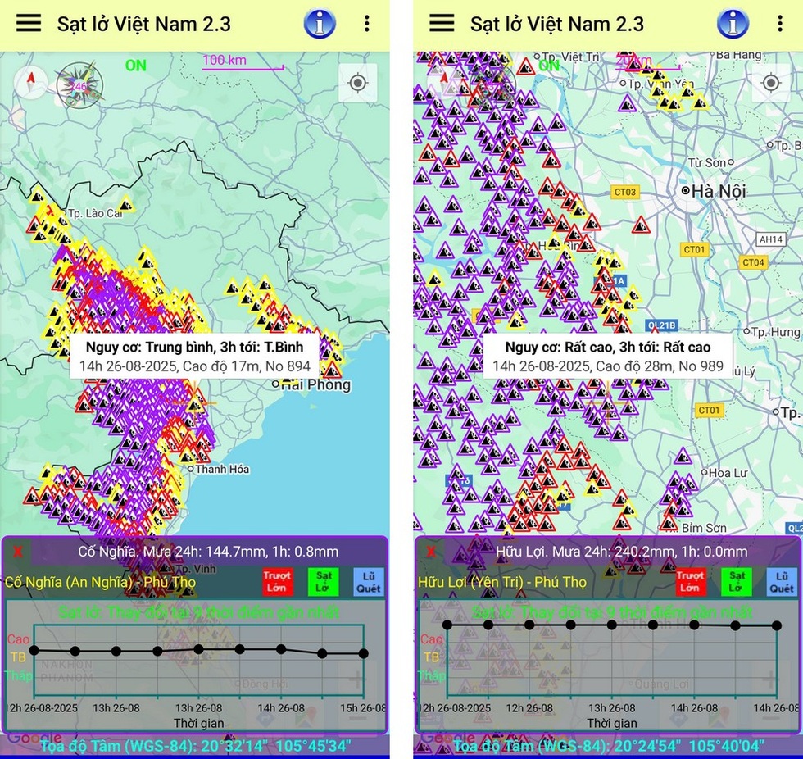The height and width of the screenshot is (759, 803).
Task: Open three-dot overflow menu in left screen
Action: tap(366, 24)
